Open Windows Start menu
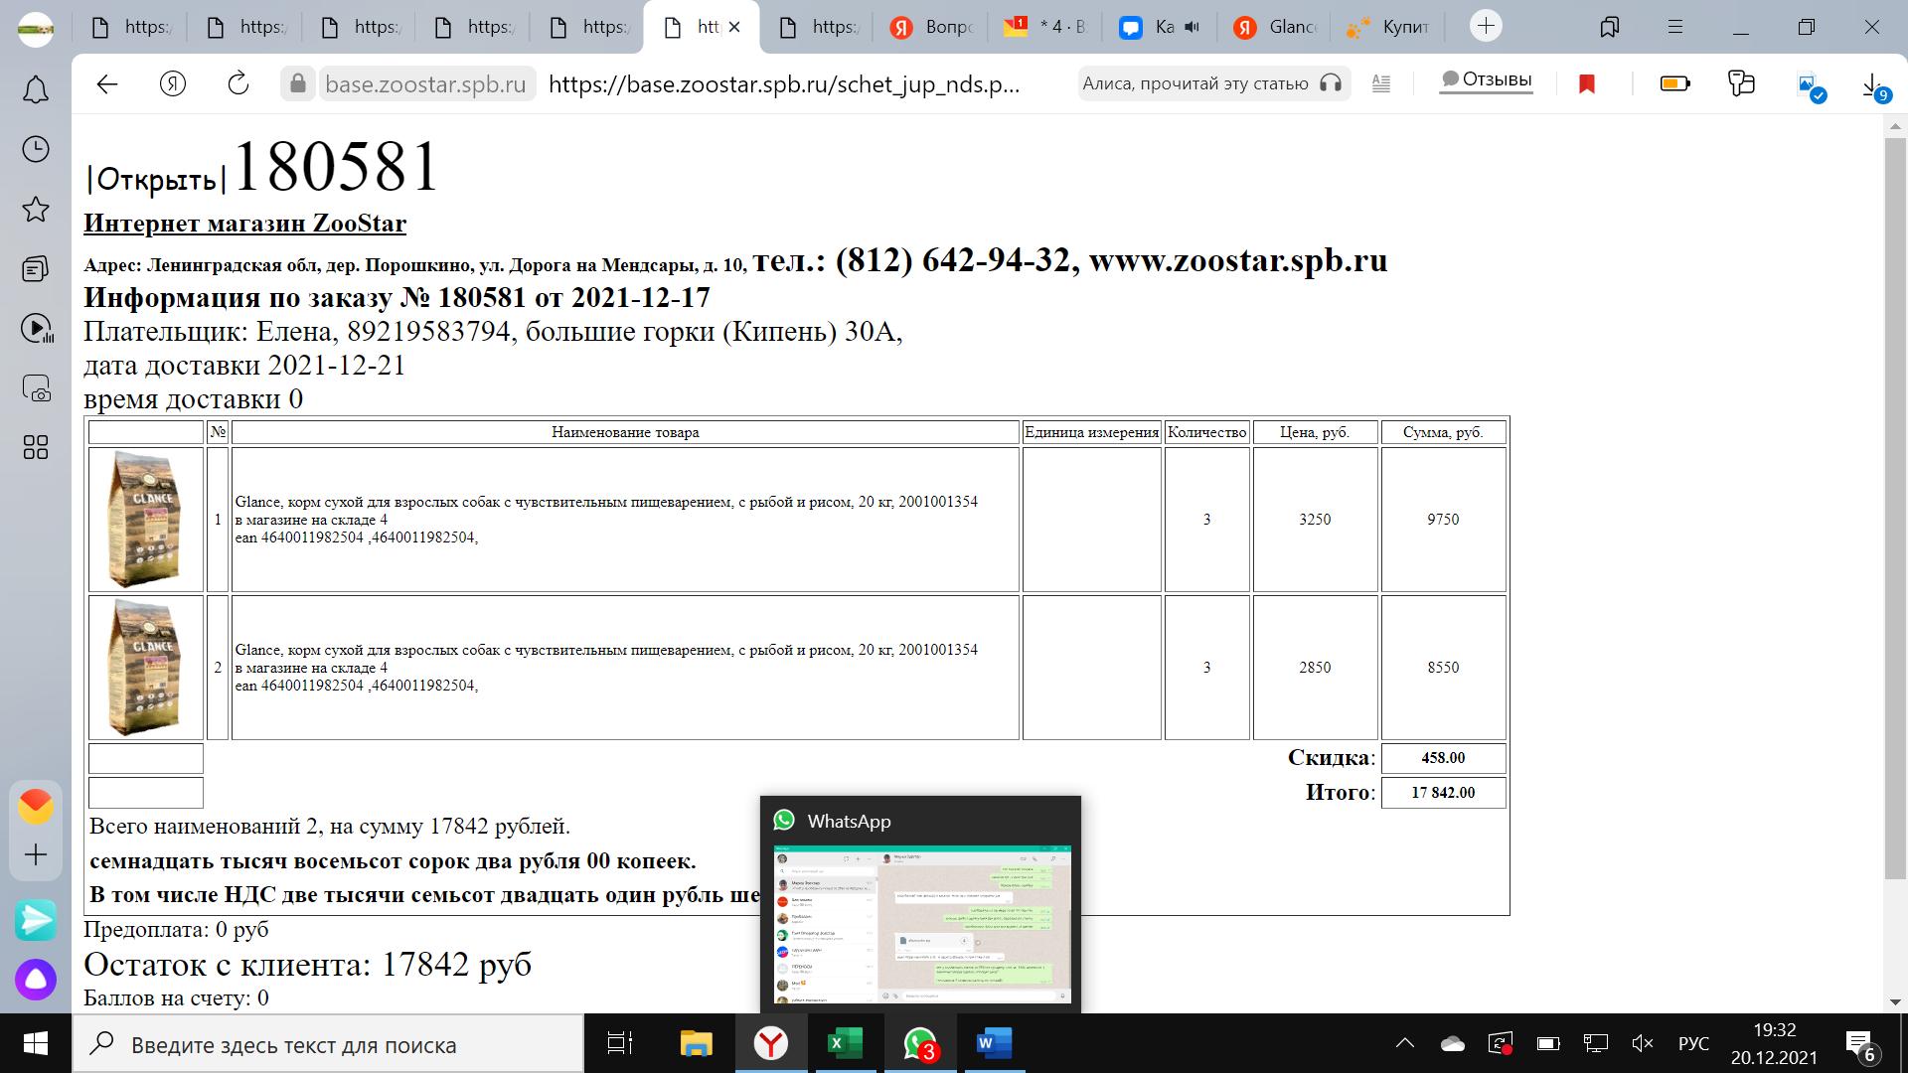 point(36,1044)
